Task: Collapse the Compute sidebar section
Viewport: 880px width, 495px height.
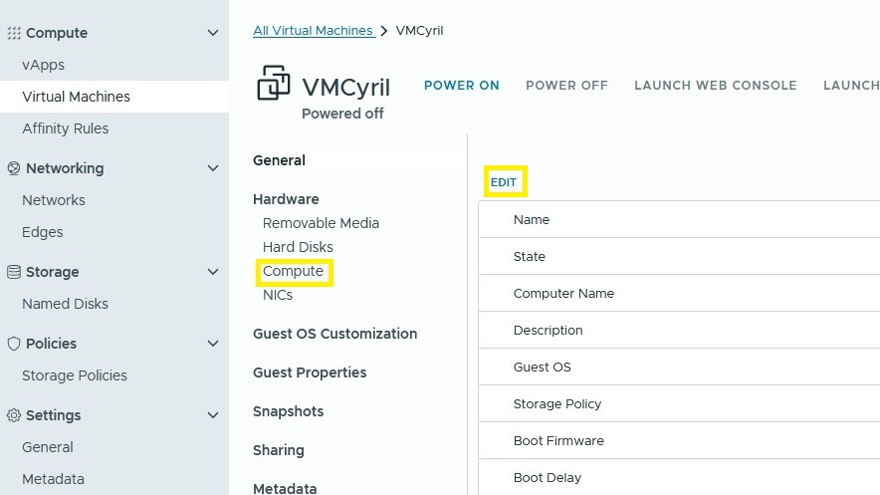Action: click(x=212, y=33)
